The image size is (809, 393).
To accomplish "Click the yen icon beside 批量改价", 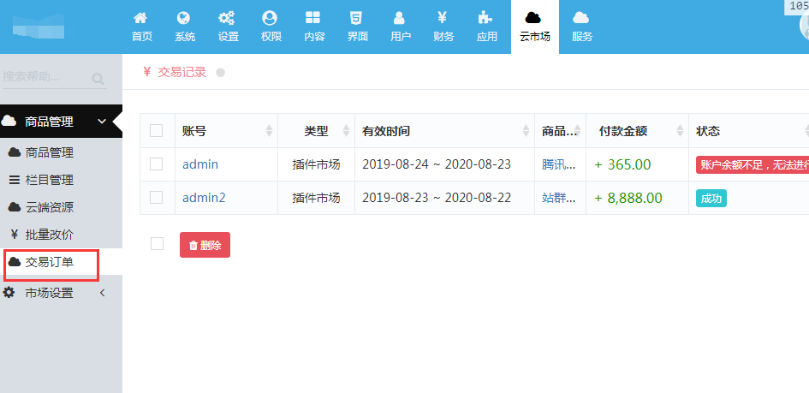I will tap(15, 235).
